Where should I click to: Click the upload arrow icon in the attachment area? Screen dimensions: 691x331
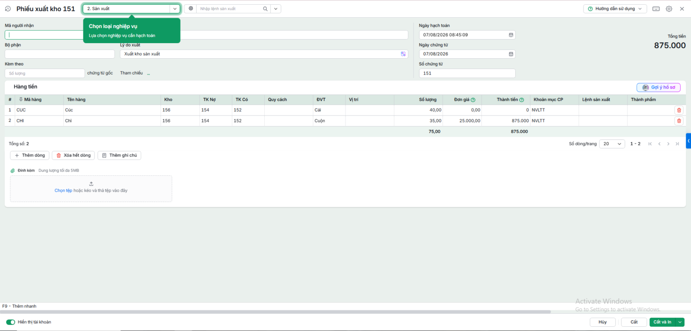pyautogui.click(x=91, y=184)
